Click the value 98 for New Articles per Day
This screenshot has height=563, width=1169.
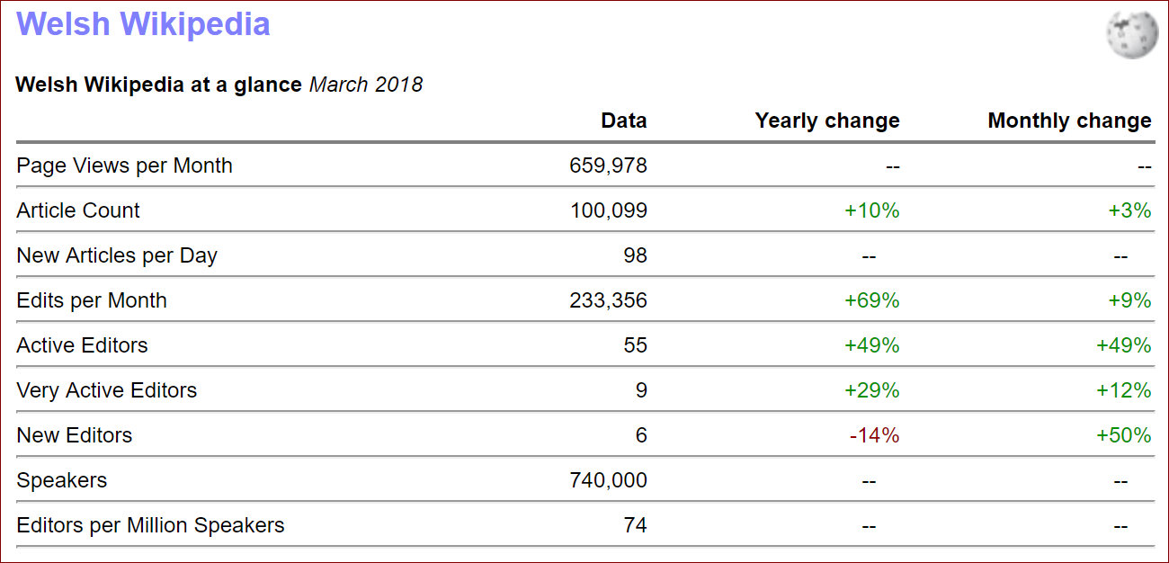click(x=636, y=255)
